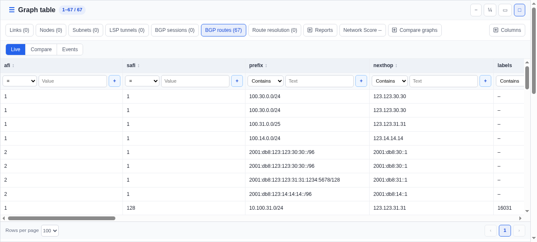Set panel to half-height rectangle size
537x242 pixels.
point(505,10)
